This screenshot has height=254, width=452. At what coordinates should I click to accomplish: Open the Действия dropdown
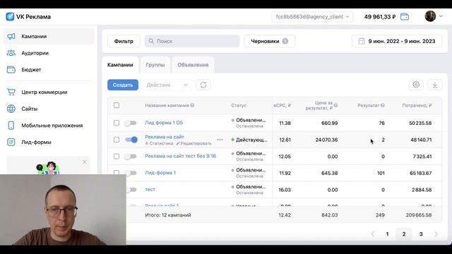(167, 85)
